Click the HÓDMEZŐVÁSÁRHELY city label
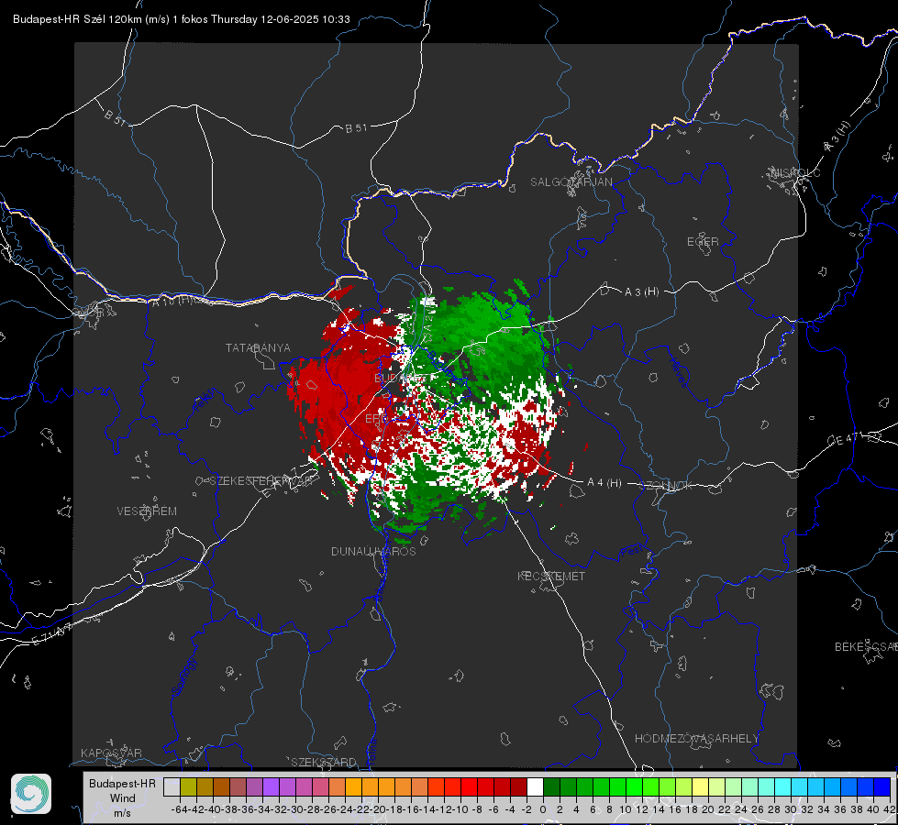Viewport: 898px width, 825px height. point(696,738)
